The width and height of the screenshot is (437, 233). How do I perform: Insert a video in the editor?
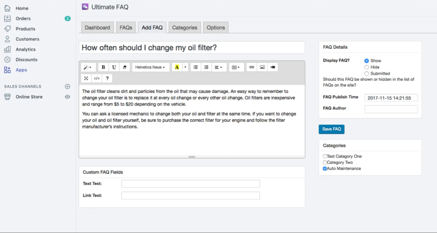click(273, 67)
